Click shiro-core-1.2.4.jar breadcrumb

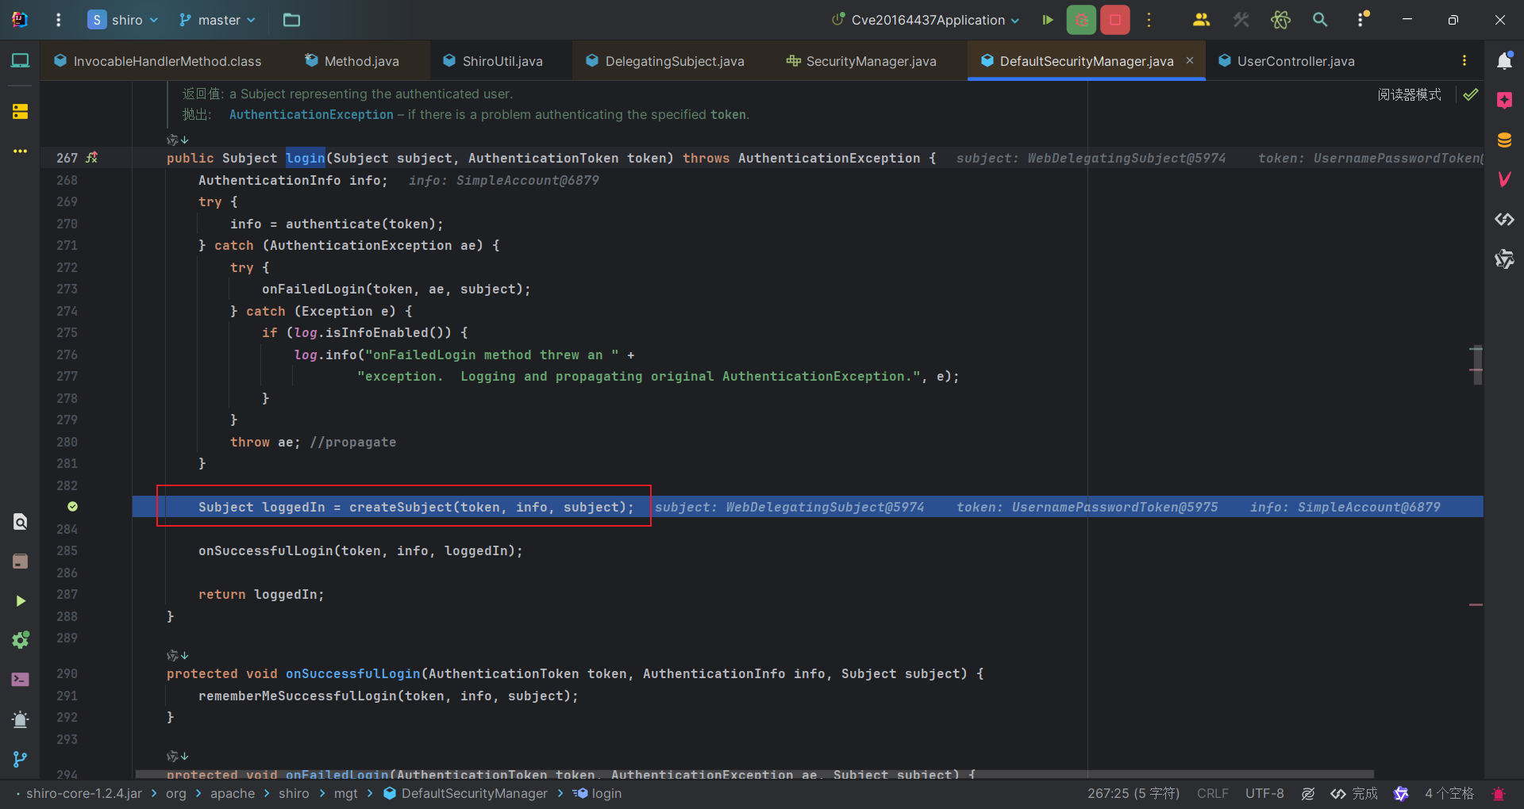point(84,793)
